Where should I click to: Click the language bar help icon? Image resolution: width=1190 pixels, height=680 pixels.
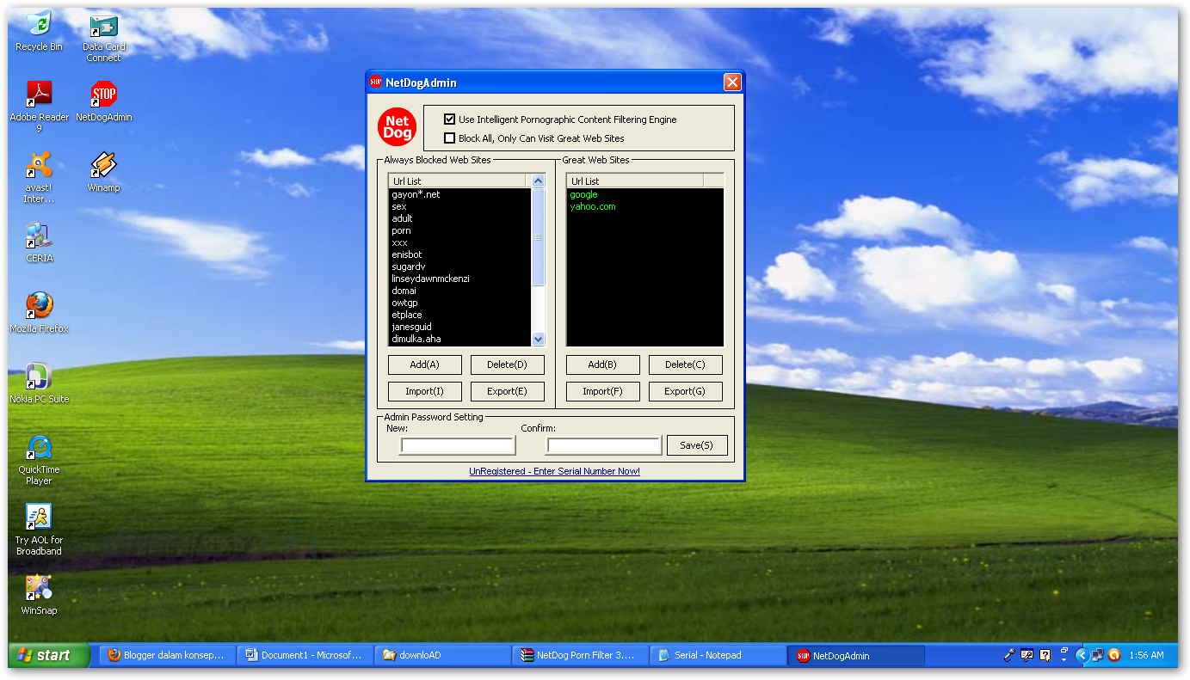click(x=1045, y=655)
